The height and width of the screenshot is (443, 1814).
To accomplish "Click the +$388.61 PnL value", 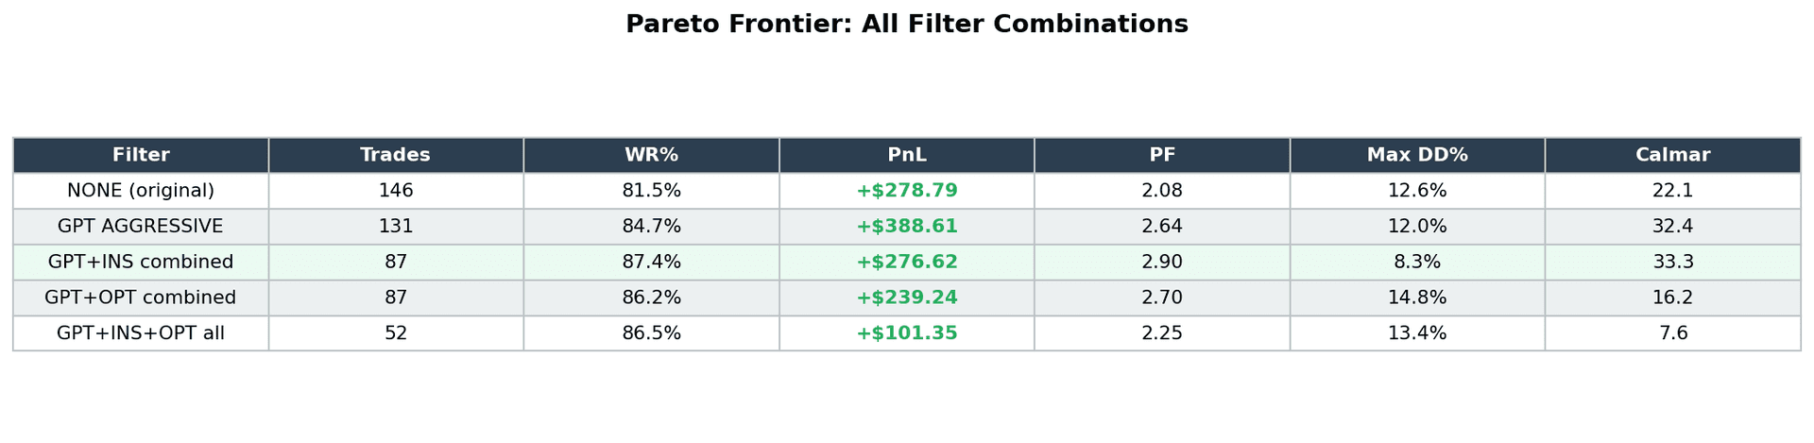I will point(906,227).
